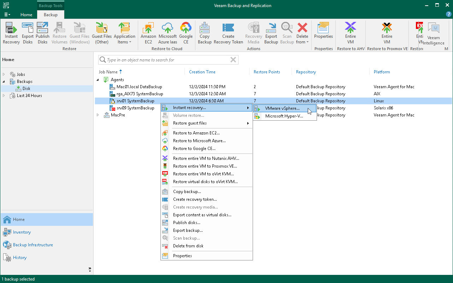Image resolution: width=453 pixels, height=283 pixels.
Task: Select Delete from disk menu entry
Action: (x=207, y=246)
